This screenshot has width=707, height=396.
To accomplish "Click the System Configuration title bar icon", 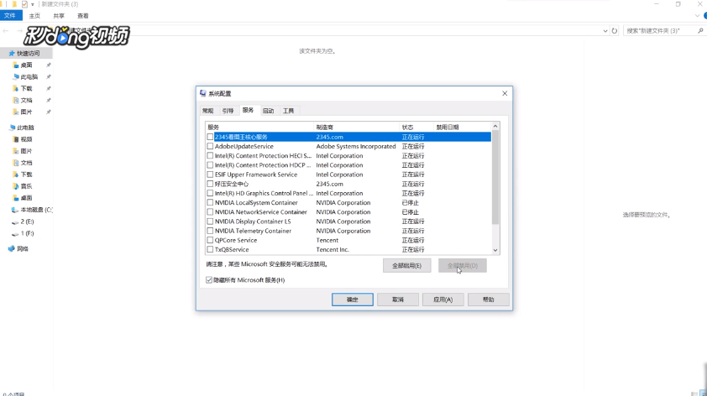I will click(x=203, y=93).
